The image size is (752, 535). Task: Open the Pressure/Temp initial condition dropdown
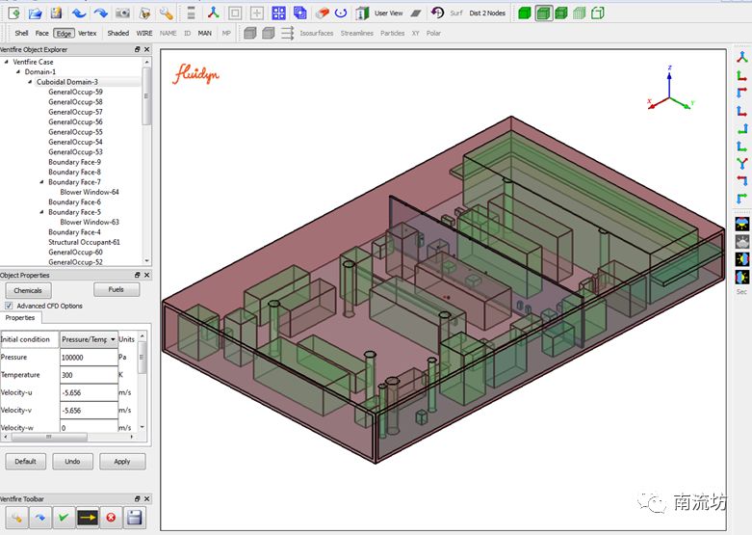pos(89,339)
